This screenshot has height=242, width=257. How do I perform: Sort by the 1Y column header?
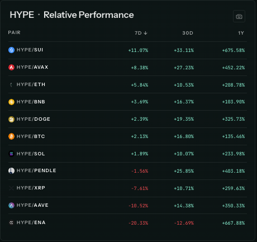(241, 33)
